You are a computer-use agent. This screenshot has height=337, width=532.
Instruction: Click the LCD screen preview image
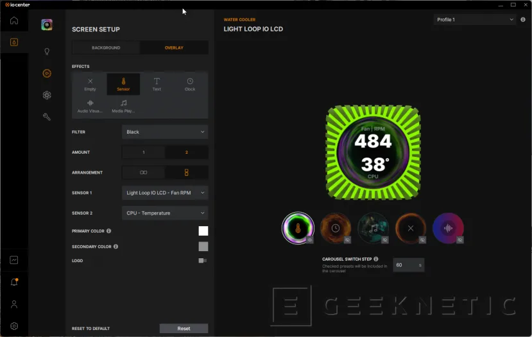point(373,152)
